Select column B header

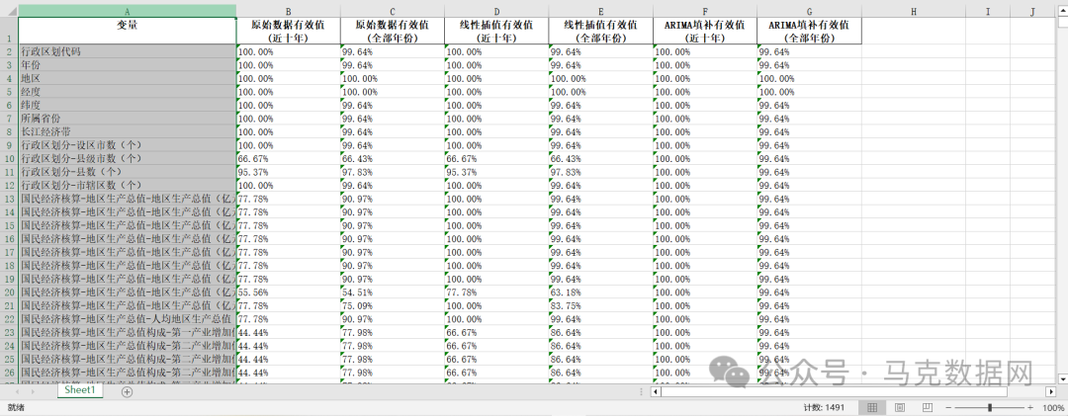[288, 11]
